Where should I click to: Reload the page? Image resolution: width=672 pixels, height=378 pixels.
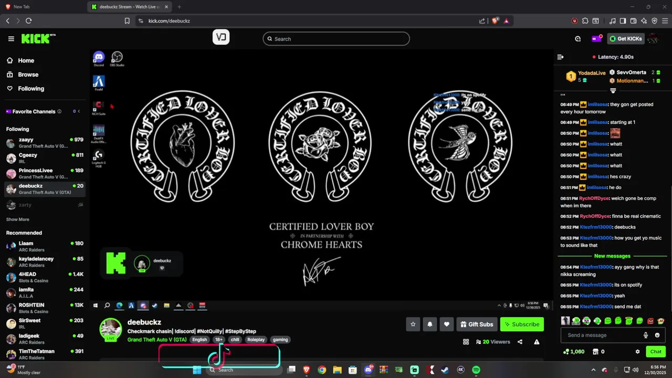coord(28,21)
